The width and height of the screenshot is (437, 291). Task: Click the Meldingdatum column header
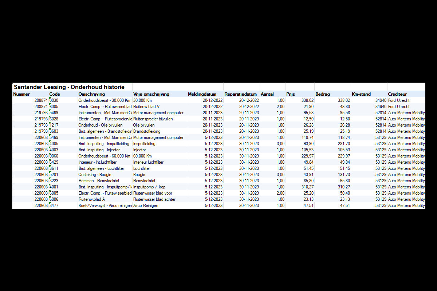click(x=202, y=94)
